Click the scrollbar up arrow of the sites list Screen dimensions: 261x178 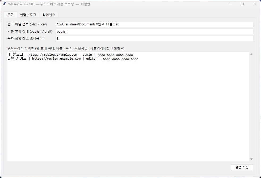pos(251,54)
